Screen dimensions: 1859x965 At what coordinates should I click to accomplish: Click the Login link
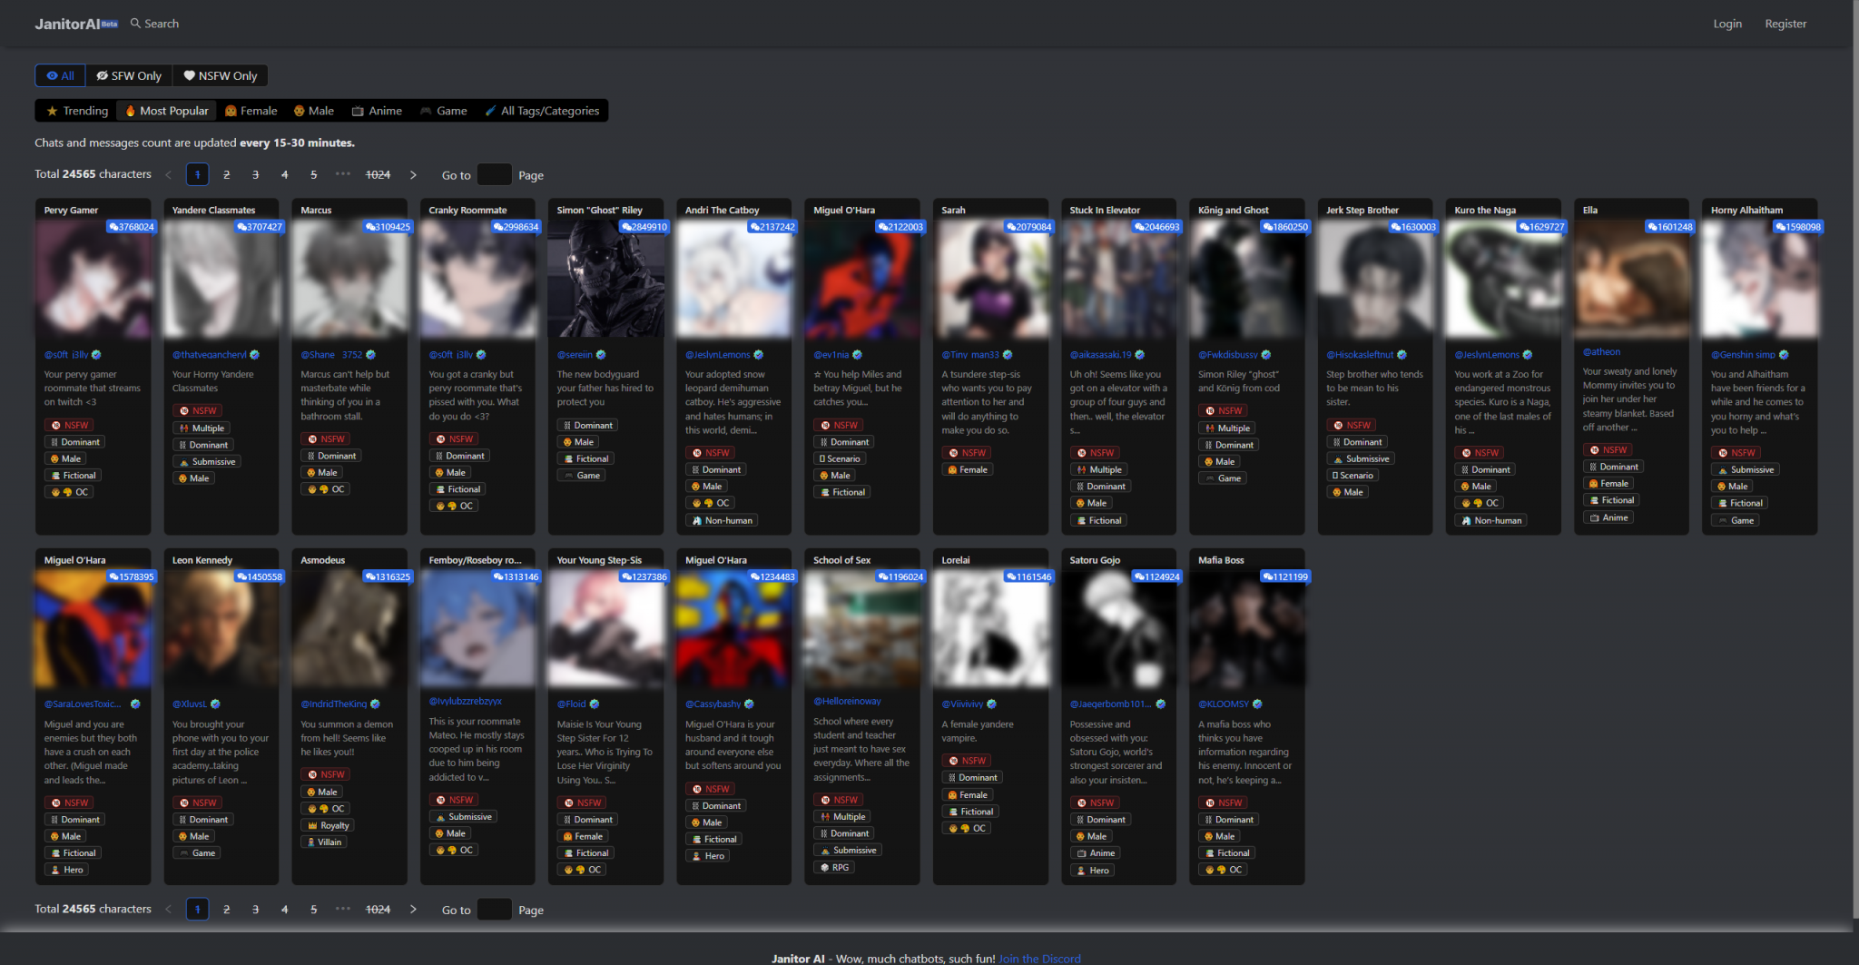(1726, 24)
